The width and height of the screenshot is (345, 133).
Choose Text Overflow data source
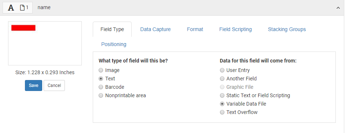coord(222,113)
